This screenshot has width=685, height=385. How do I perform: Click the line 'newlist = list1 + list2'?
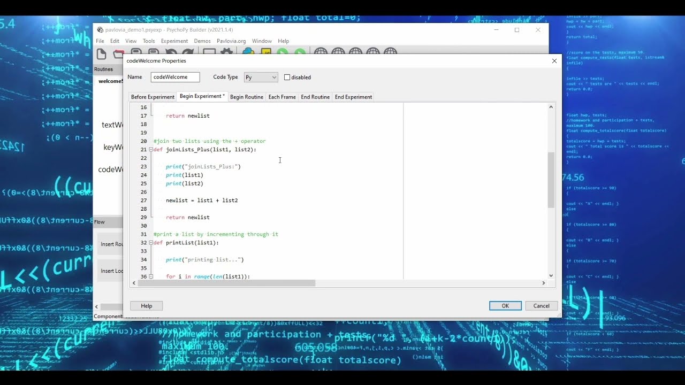point(202,201)
